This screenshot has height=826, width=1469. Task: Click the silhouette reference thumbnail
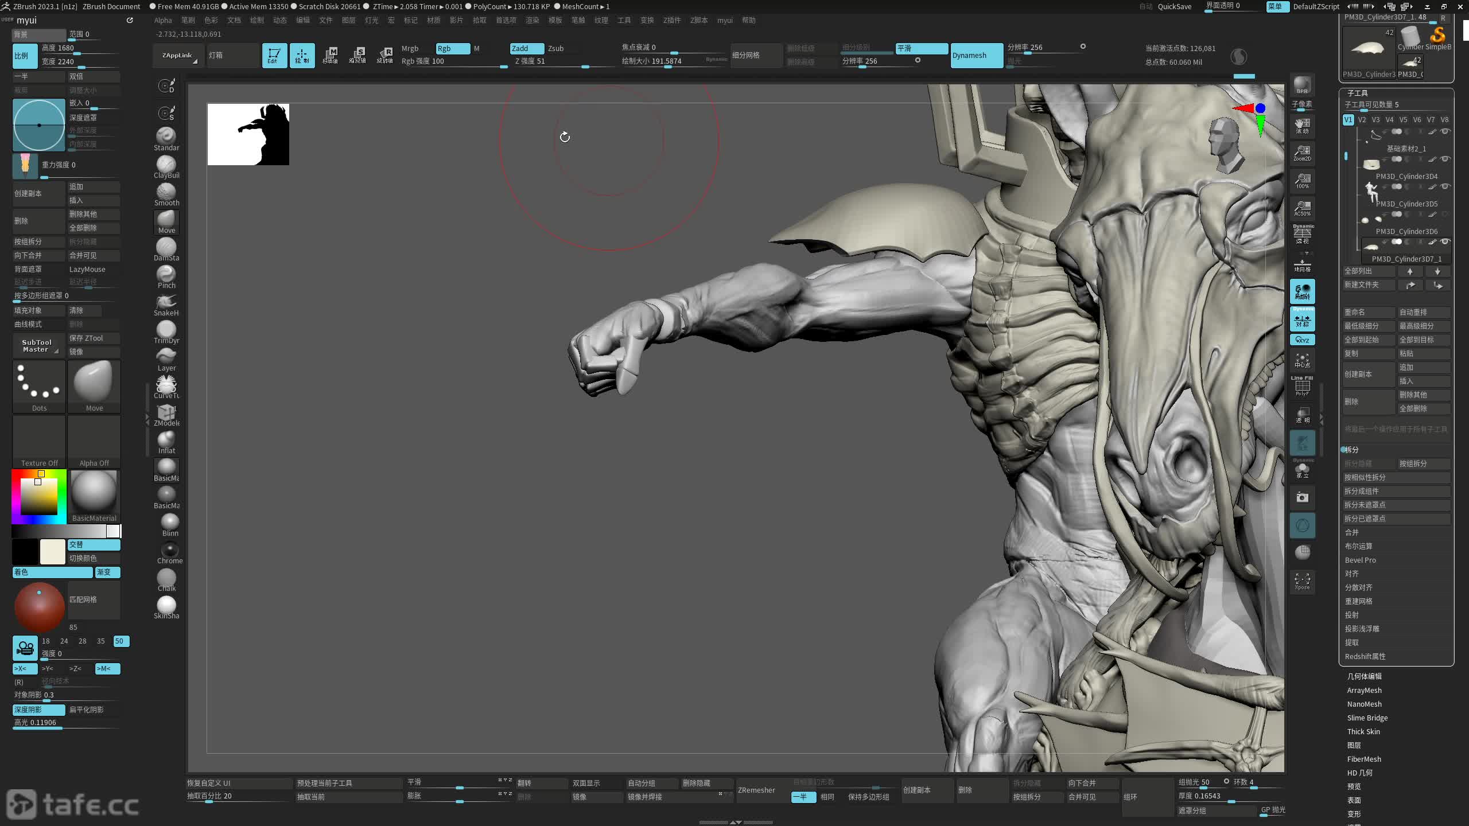click(248, 134)
